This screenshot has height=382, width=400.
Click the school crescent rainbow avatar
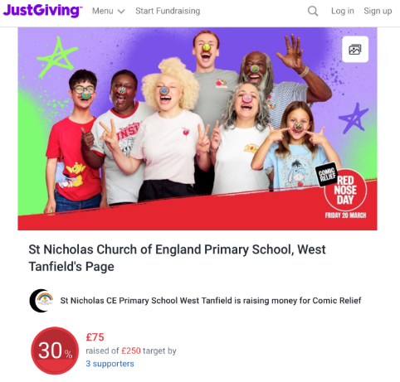41,301
